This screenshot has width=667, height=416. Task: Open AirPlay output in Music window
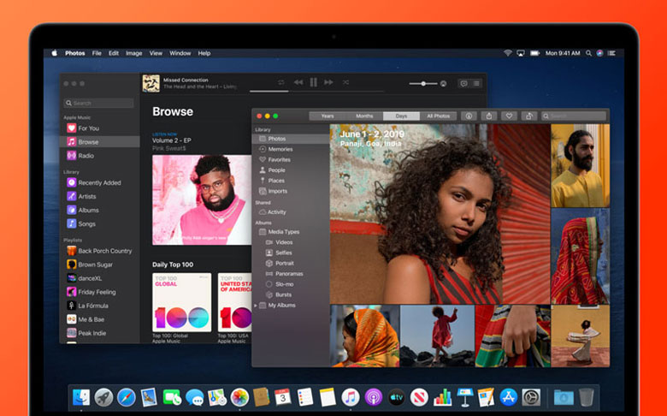[x=443, y=84]
